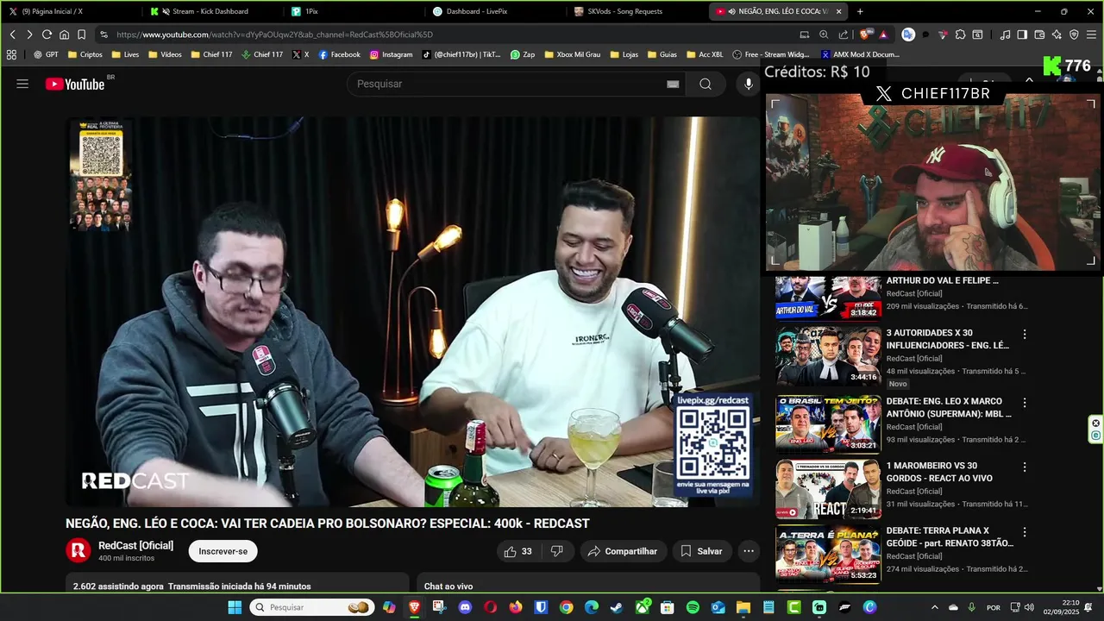This screenshot has height=621, width=1104.
Task: Like the video with thumbs up
Action: [518, 551]
